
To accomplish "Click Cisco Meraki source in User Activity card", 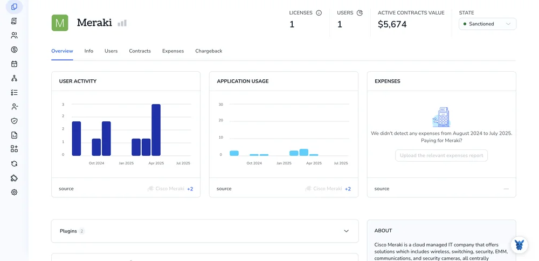I will click(x=166, y=189).
